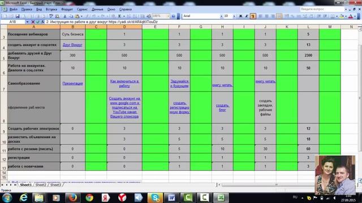Open Firefox from the taskbar
Screen dimensions: 362x203
[72, 198]
